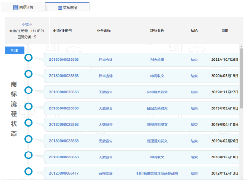Click the scrollbar up arrow
This screenshot has height=182, width=251.
point(241,46)
